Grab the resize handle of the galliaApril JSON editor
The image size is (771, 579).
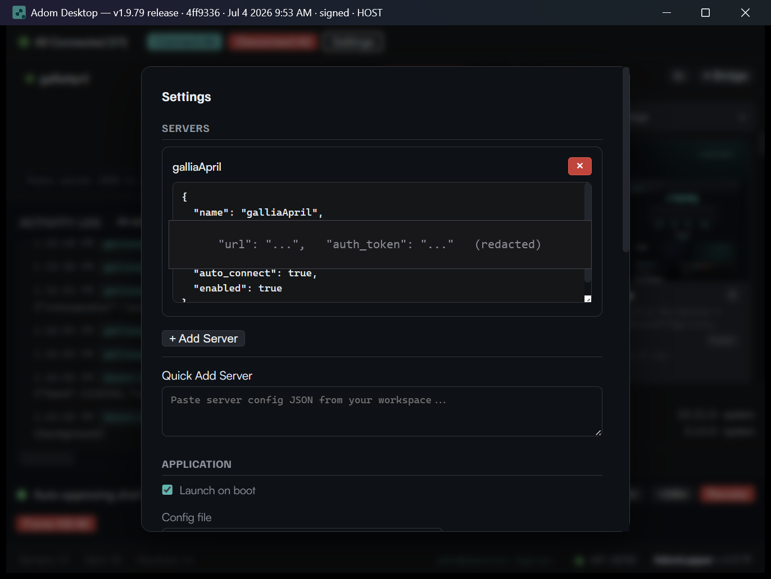click(588, 299)
